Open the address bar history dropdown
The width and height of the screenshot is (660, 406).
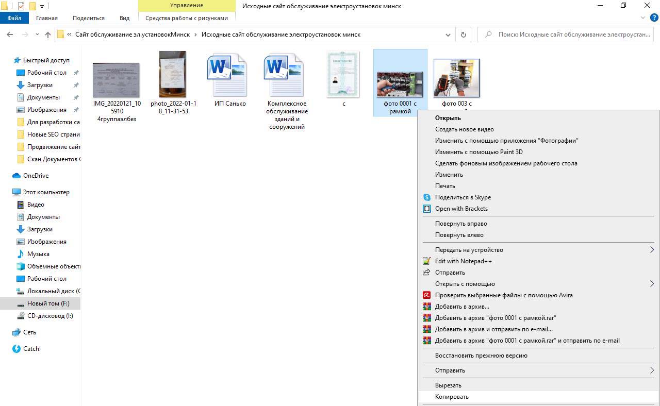[448, 35]
